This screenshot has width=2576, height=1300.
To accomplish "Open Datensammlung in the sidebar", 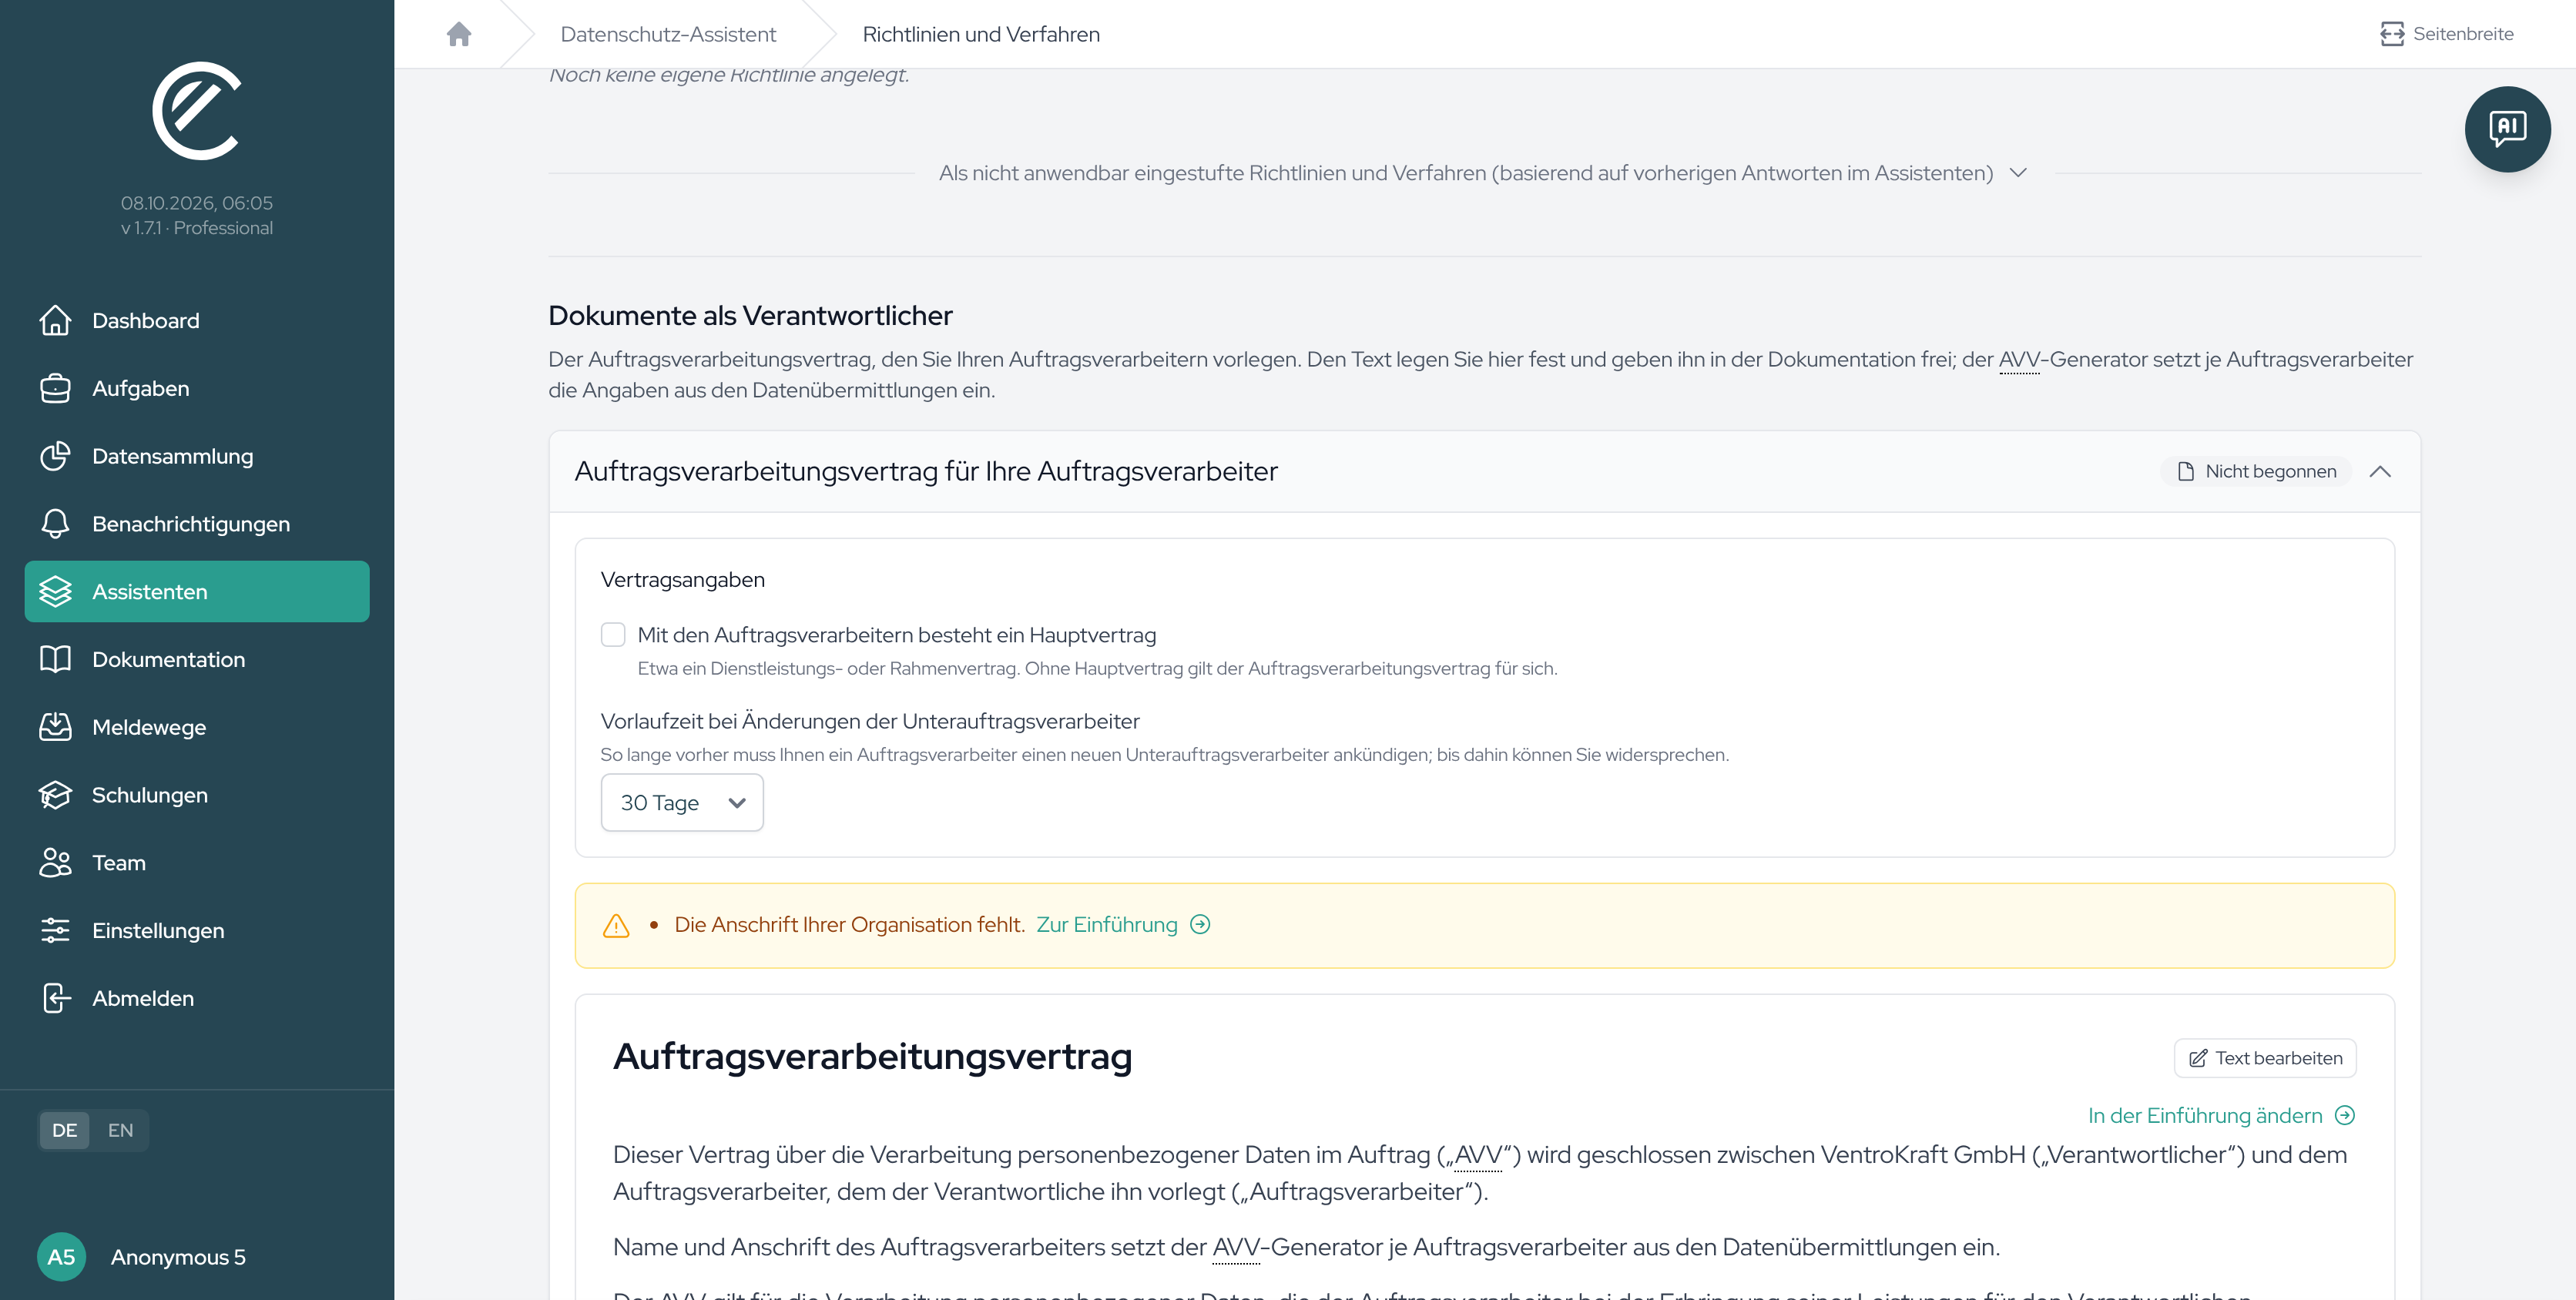I will click(197, 456).
